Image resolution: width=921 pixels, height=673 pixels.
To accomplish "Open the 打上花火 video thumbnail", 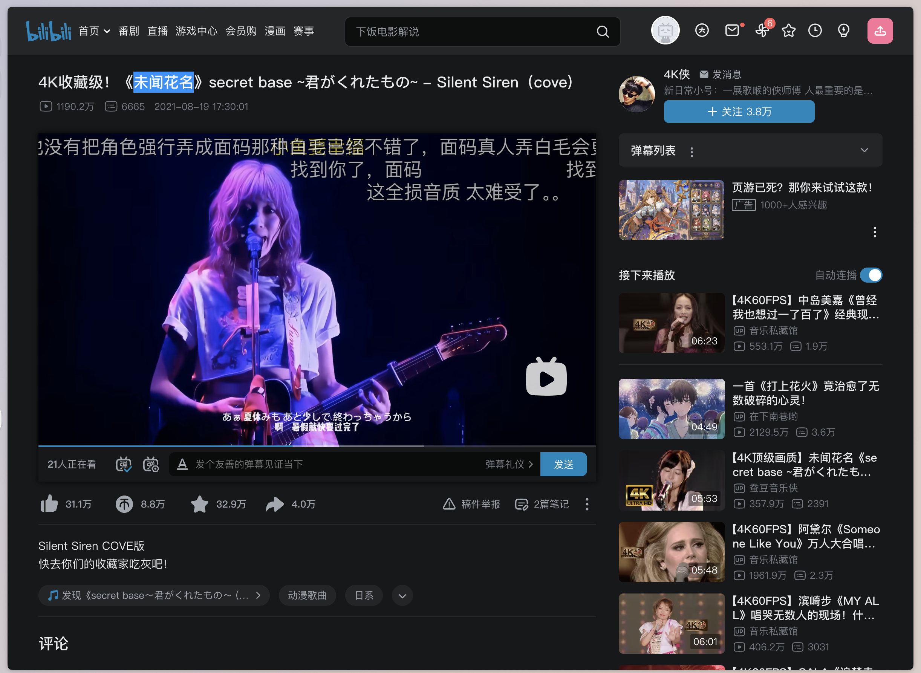I will point(671,408).
